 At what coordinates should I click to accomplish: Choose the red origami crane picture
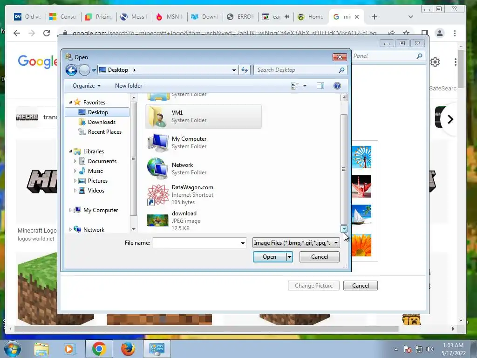click(x=361, y=186)
